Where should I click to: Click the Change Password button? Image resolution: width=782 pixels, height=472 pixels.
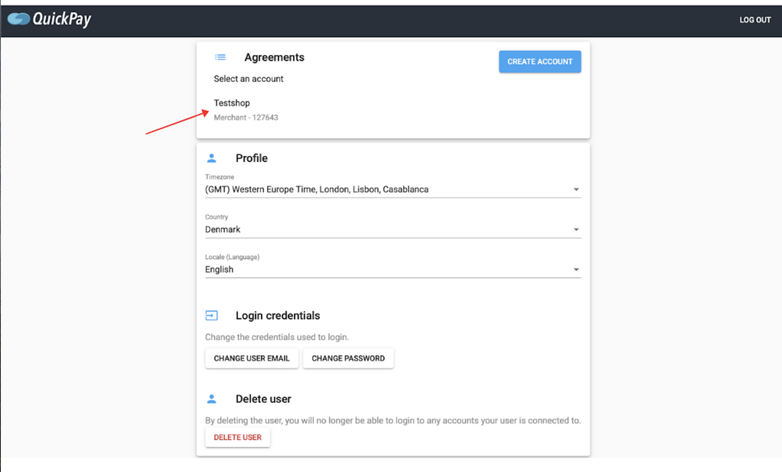coord(348,358)
